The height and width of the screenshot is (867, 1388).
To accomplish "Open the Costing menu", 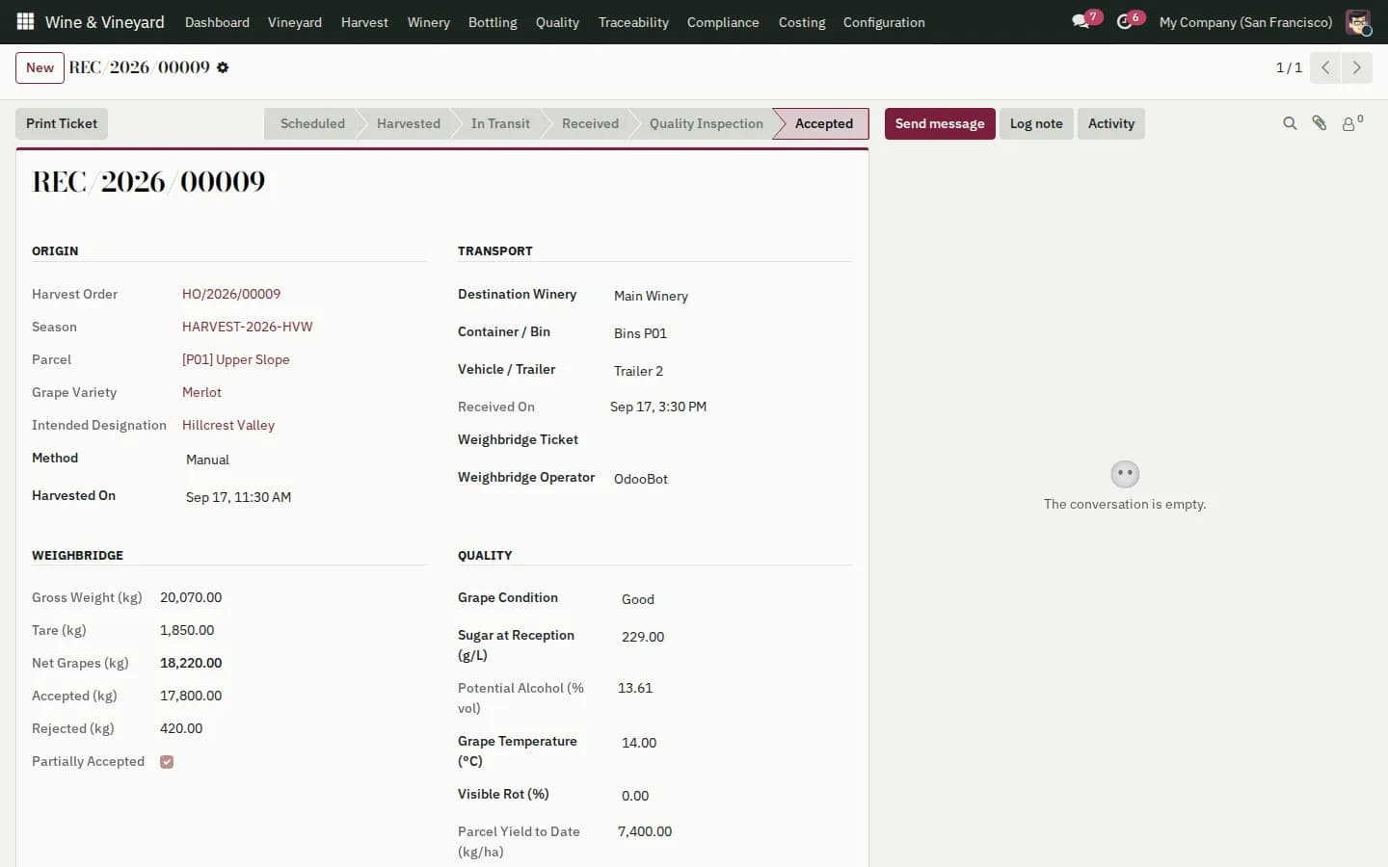I will tap(802, 22).
